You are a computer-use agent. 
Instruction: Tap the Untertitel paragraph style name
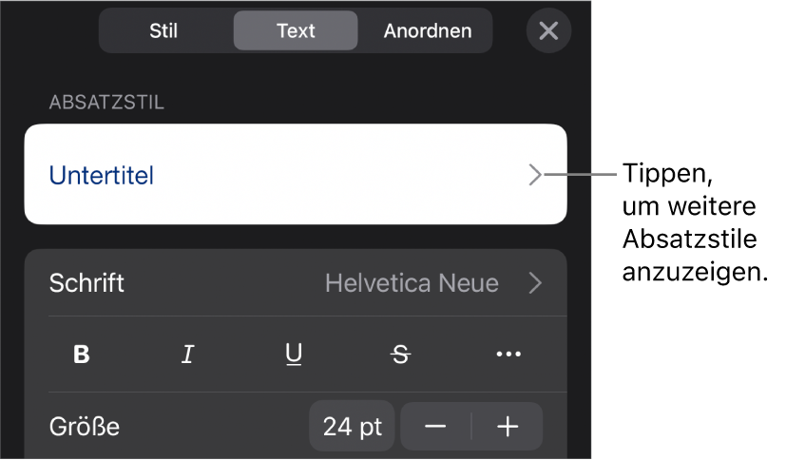tap(102, 175)
